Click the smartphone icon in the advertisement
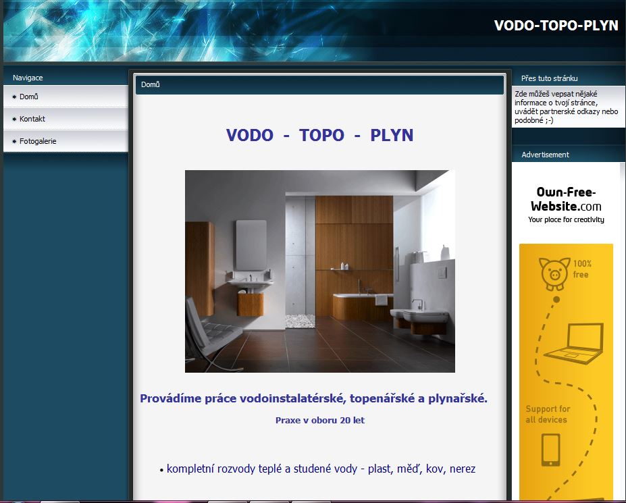Screen dimensions: 626x503 tap(550, 450)
